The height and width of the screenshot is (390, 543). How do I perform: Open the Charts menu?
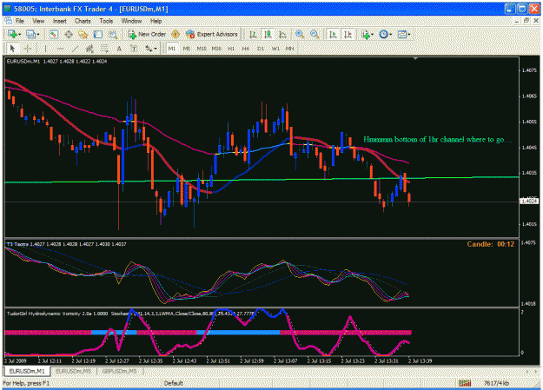(83, 21)
